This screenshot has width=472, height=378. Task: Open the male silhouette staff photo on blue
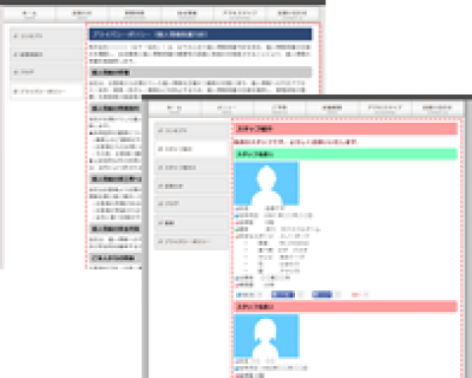[266, 183]
